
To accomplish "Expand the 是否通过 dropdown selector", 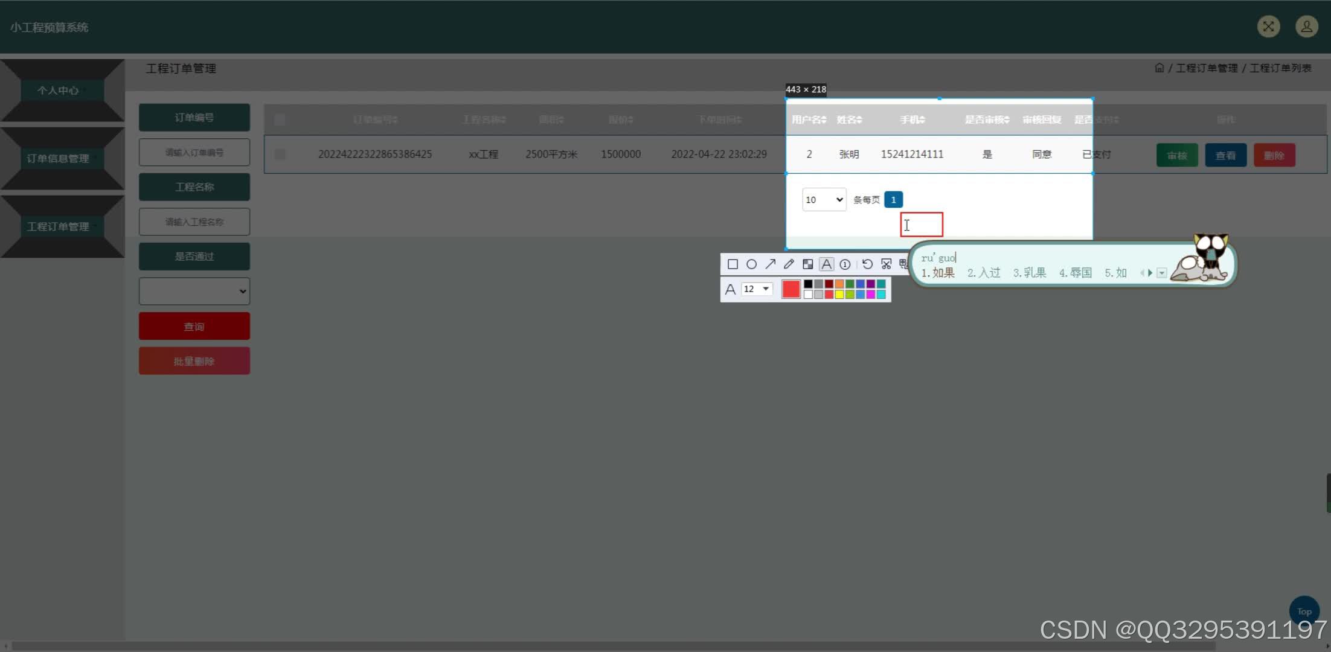I will point(193,291).
